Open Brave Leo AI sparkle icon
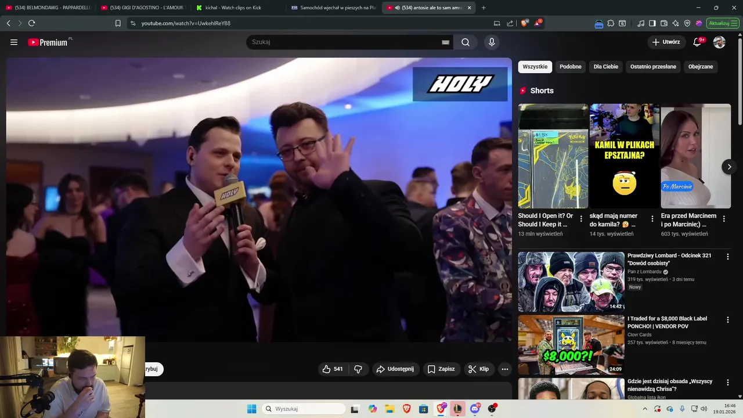 [x=676, y=23]
